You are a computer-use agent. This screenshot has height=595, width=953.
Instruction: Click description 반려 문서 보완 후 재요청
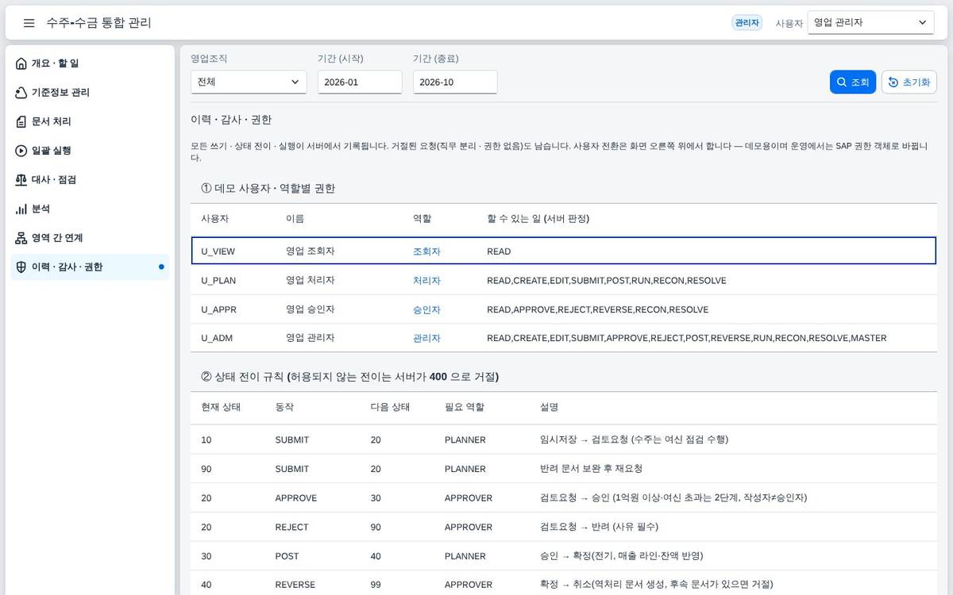pyautogui.click(x=592, y=469)
